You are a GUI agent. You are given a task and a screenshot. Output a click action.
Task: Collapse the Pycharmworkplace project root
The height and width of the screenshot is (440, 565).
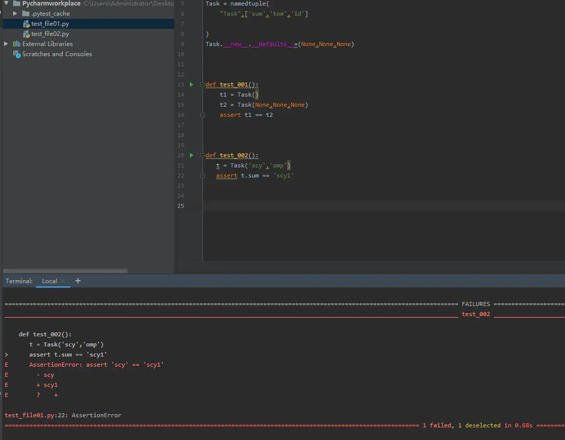click(x=6, y=3)
